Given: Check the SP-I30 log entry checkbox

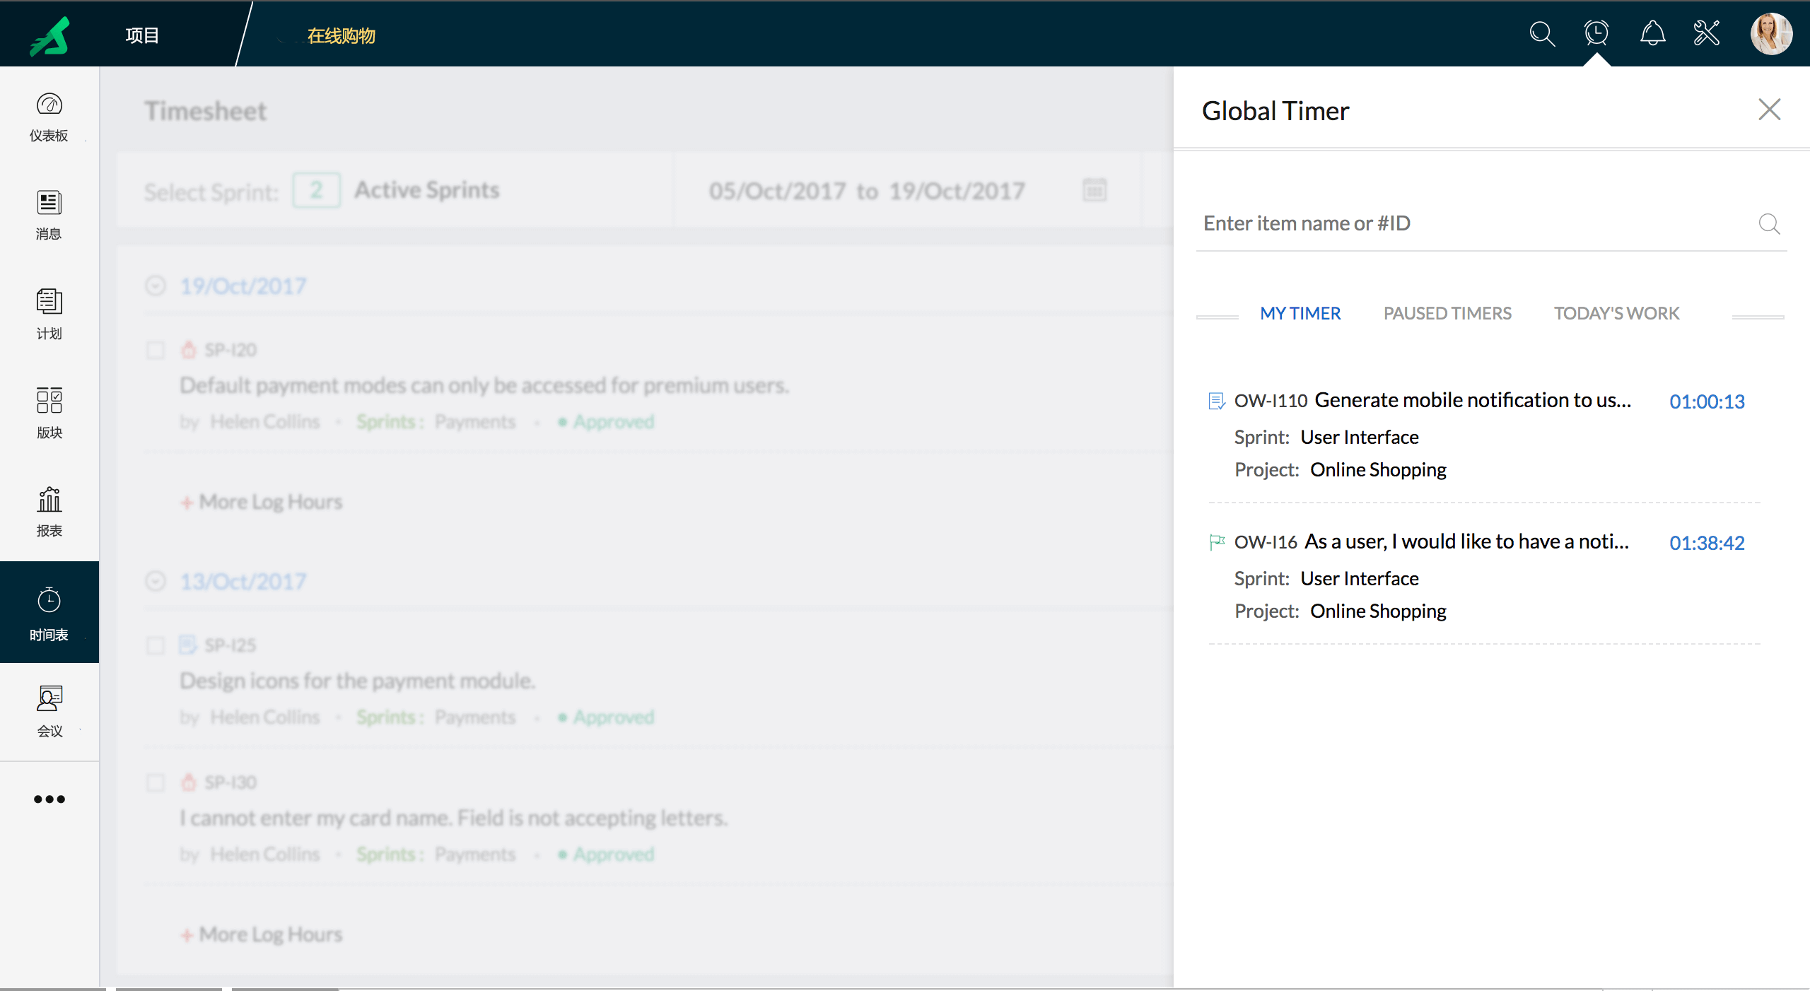Looking at the screenshot, I should (156, 782).
